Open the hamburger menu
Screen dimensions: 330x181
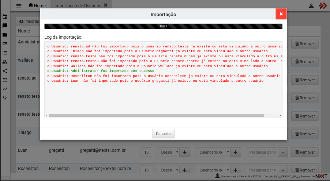click(x=19, y=6)
